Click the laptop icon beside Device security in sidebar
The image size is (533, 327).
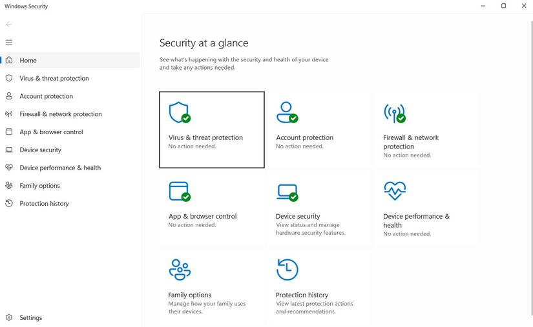(x=9, y=150)
